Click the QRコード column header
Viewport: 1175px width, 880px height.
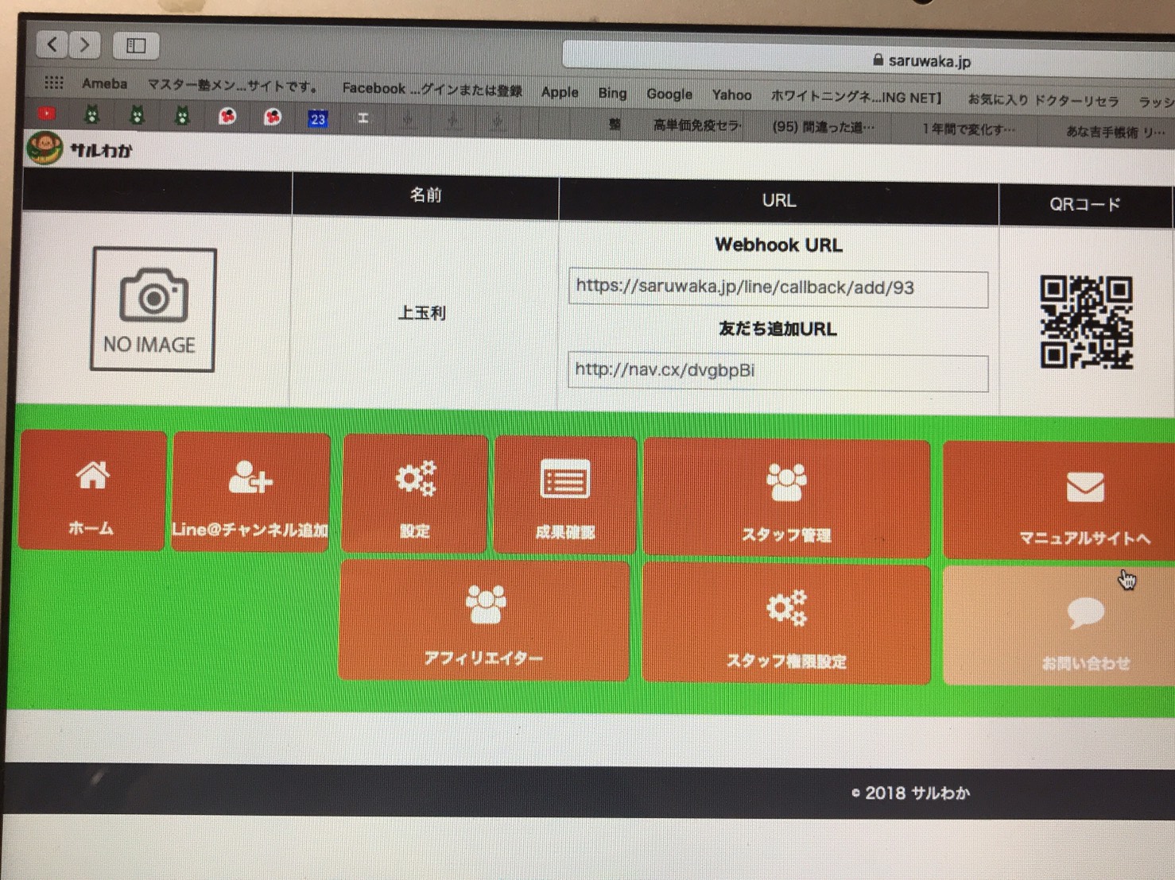click(x=1084, y=205)
